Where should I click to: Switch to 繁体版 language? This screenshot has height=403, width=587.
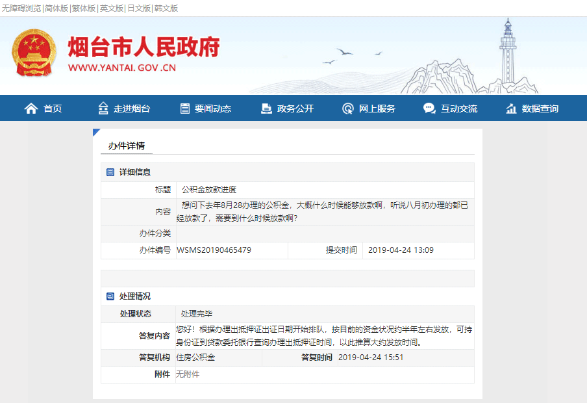[84, 8]
